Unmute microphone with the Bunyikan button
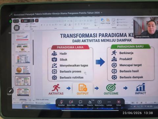This screenshot has width=158, height=119. click(x=62, y=103)
